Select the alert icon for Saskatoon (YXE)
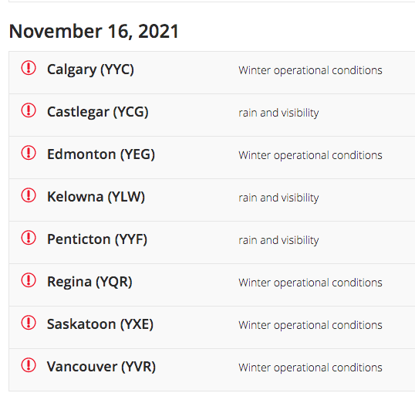The width and height of the screenshot is (415, 410). (29, 323)
